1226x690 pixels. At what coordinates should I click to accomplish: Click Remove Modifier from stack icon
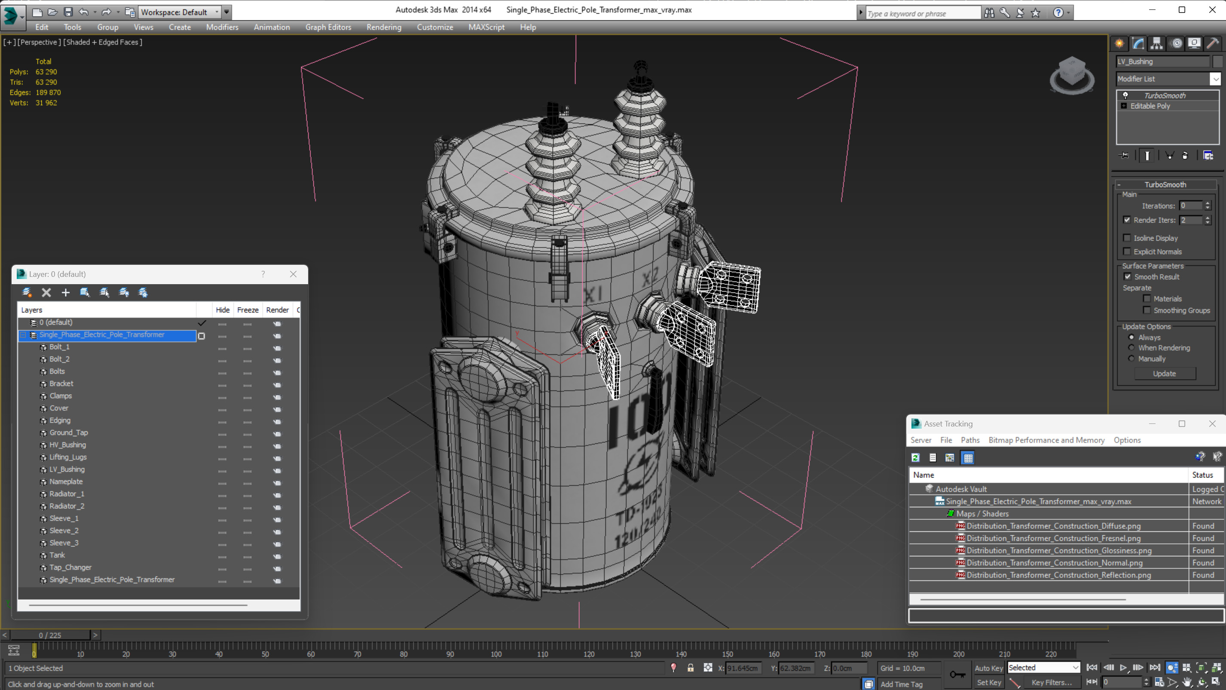[1185, 155]
